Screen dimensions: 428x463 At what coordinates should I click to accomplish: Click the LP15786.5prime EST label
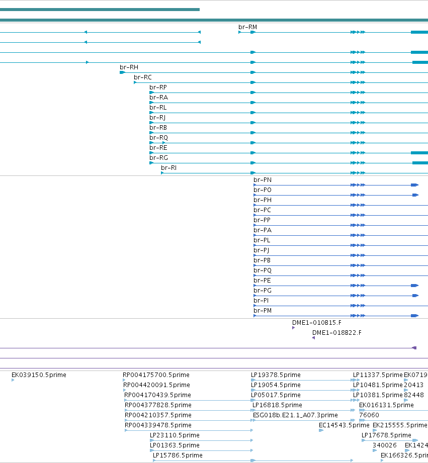(178, 455)
